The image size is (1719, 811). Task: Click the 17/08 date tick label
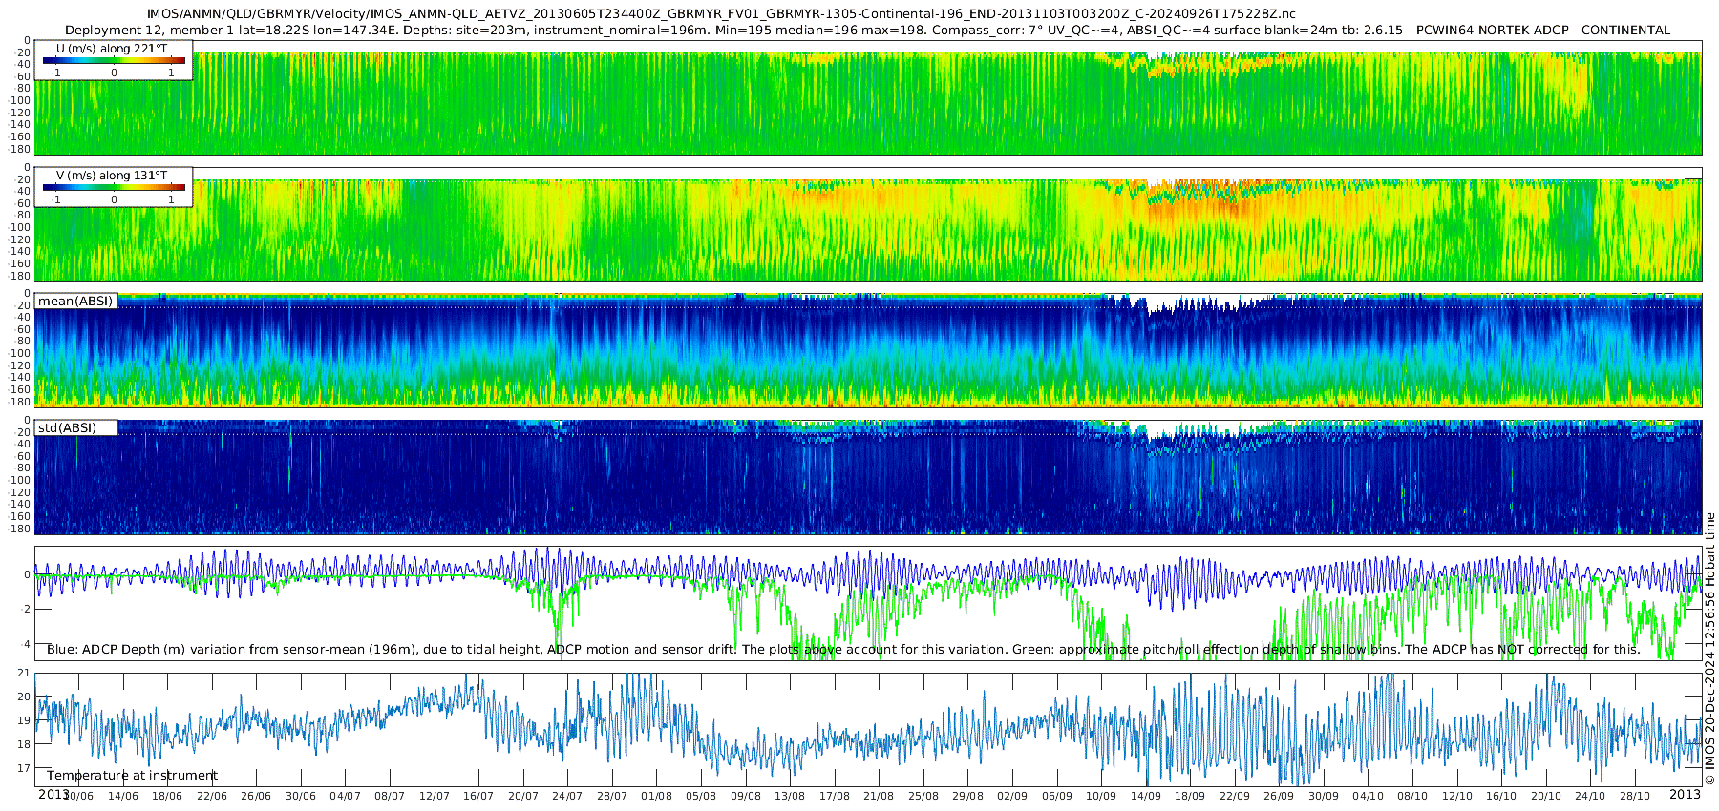point(835,796)
